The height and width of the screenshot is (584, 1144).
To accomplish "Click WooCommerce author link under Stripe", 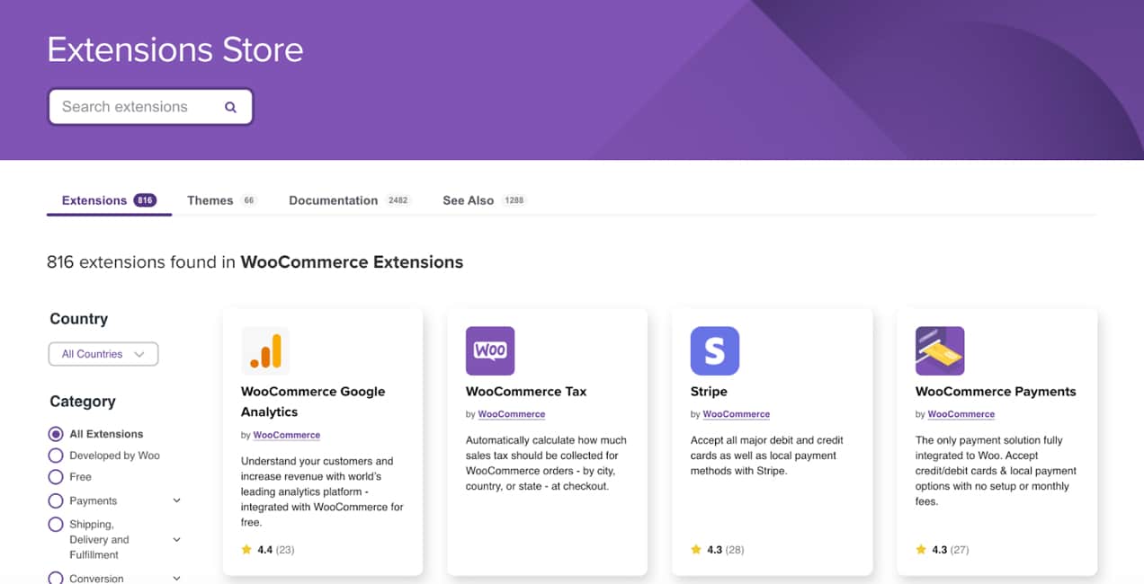I will coord(737,414).
